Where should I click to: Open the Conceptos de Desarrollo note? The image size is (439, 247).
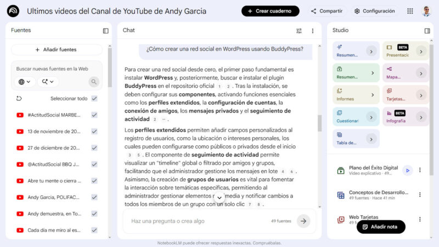378,195
